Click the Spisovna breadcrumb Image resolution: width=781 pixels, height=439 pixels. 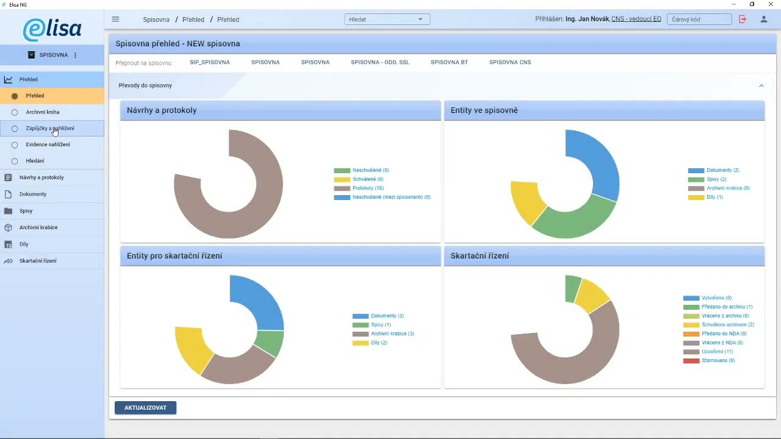pos(156,20)
